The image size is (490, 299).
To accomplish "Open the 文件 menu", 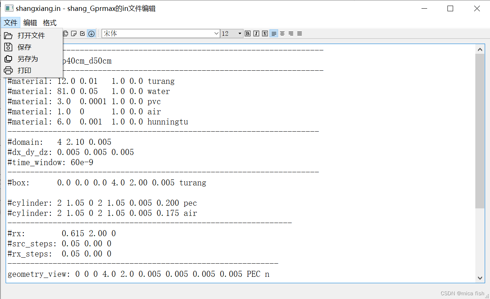I will (x=11, y=23).
